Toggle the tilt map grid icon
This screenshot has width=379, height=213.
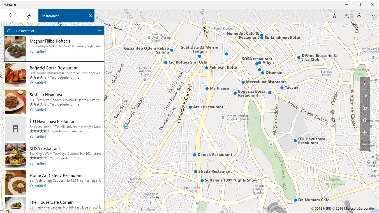click(x=365, y=95)
